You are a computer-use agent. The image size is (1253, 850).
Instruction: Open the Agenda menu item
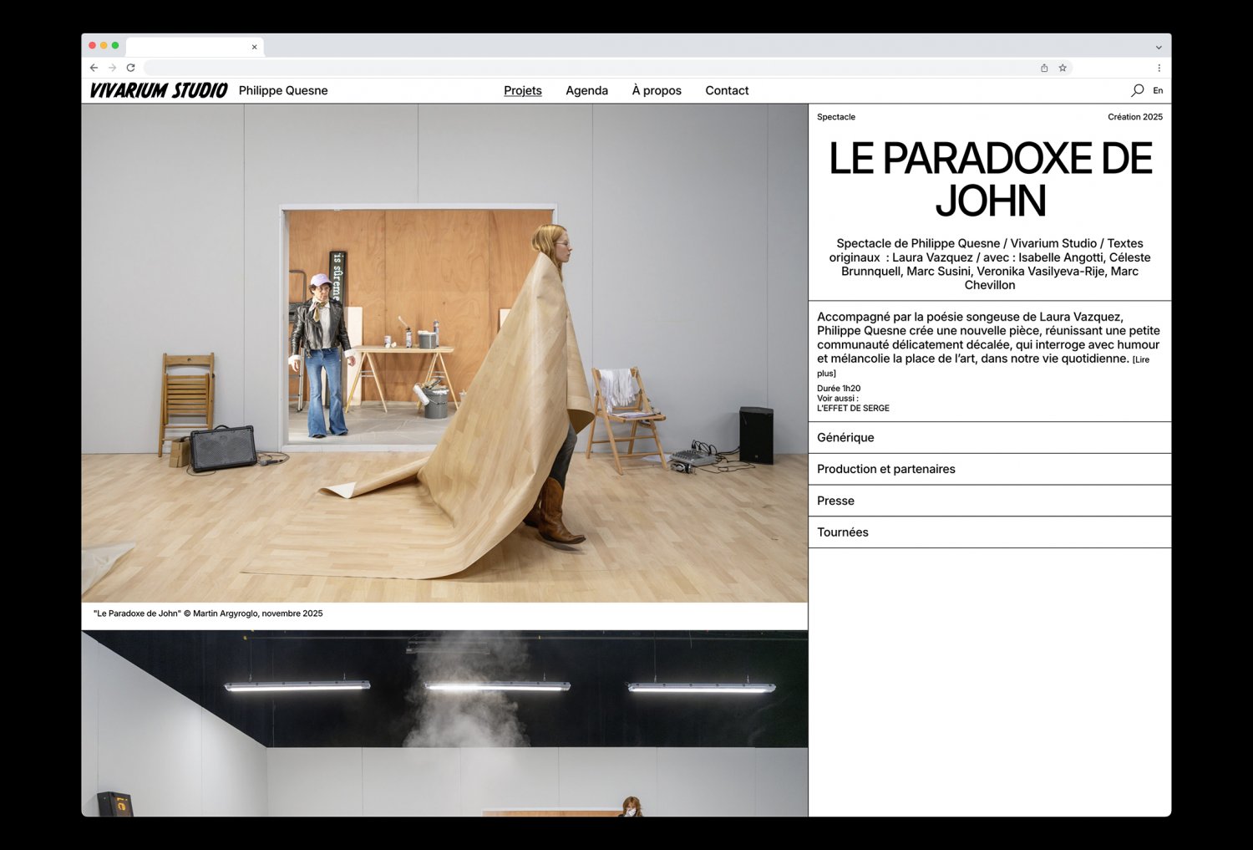[586, 90]
